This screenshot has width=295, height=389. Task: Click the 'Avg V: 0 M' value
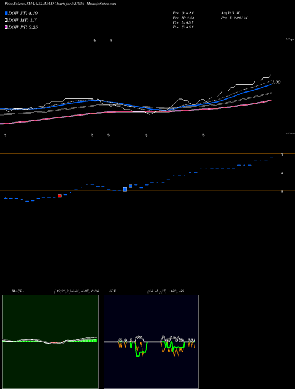[x=230, y=12]
